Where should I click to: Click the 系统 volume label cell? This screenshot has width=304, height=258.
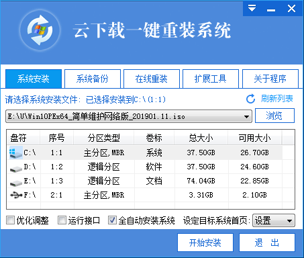[x=154, y=153]
